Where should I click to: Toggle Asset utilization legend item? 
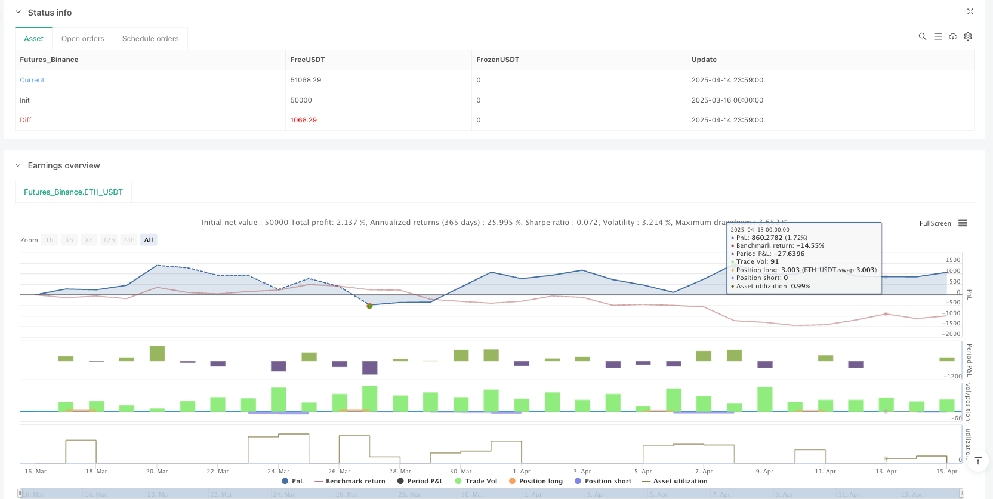point(674,481)
